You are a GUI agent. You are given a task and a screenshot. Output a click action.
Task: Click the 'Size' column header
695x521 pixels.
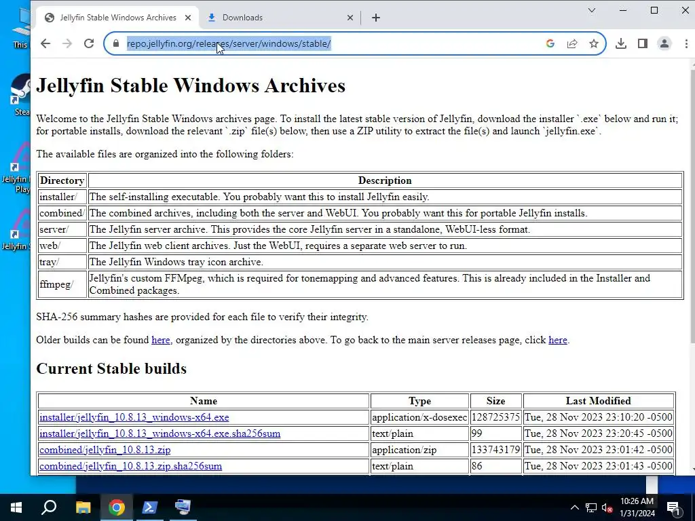click(495, 401)
